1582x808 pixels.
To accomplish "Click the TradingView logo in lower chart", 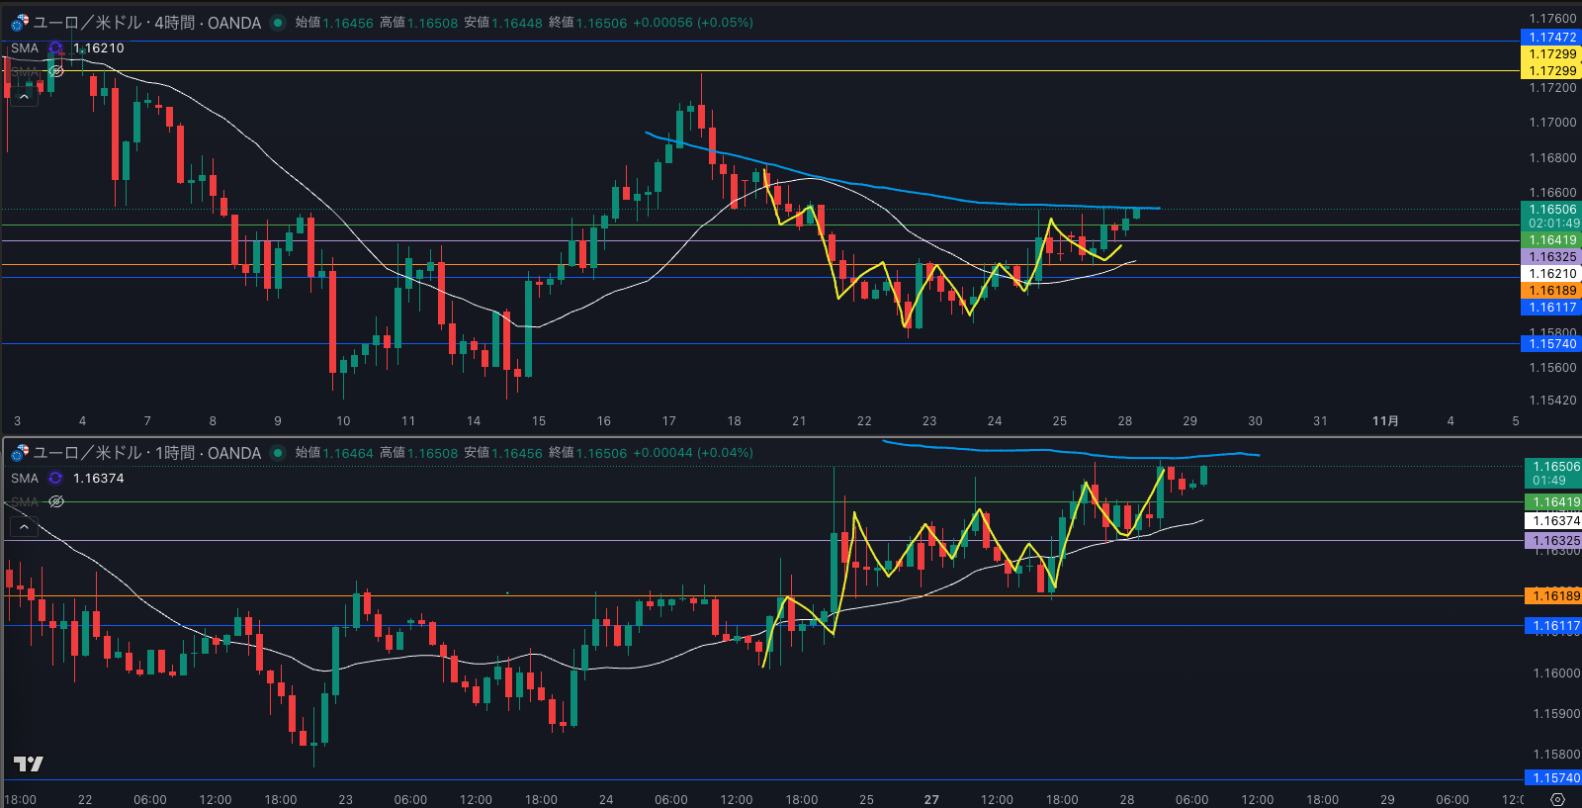I will (x=28, y=763).
